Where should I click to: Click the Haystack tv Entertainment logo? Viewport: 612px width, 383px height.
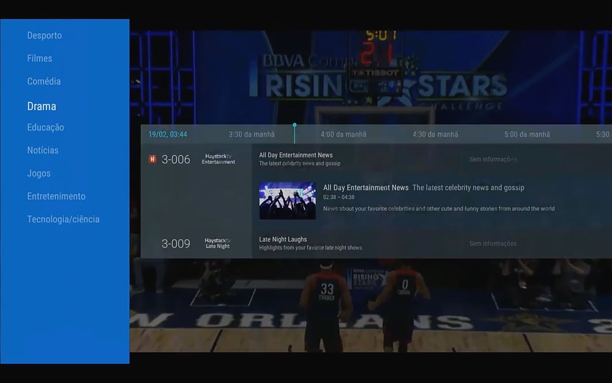pos(218,159)
